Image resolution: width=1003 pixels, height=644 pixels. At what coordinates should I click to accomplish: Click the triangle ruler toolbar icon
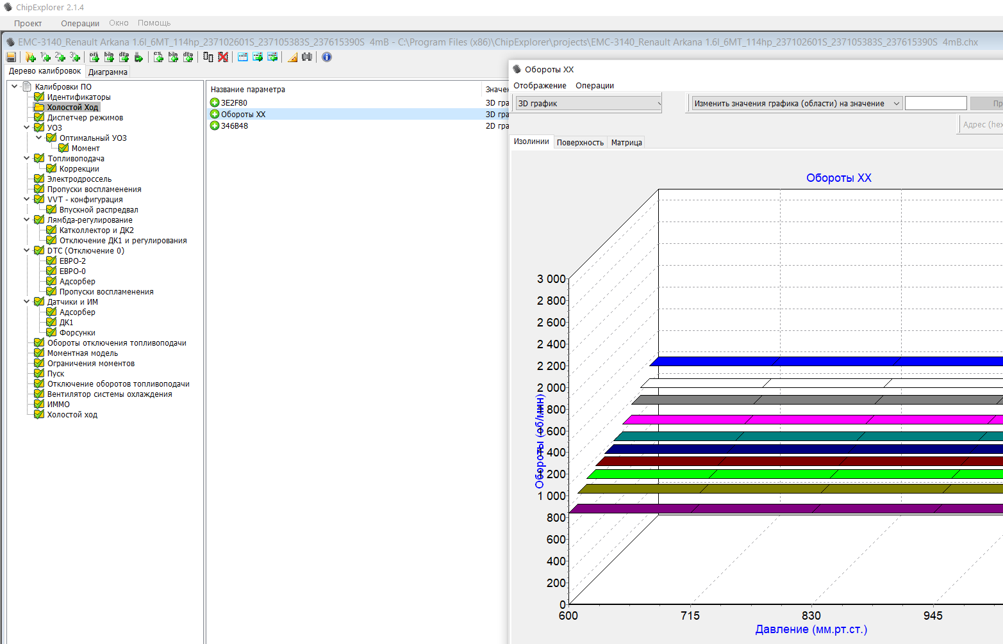point(292,57)
